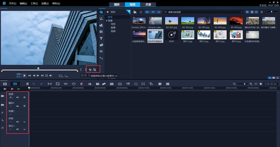Toggle audio files display in library
This screenshot has width=280, height=147.
click(x=159, y=12)
